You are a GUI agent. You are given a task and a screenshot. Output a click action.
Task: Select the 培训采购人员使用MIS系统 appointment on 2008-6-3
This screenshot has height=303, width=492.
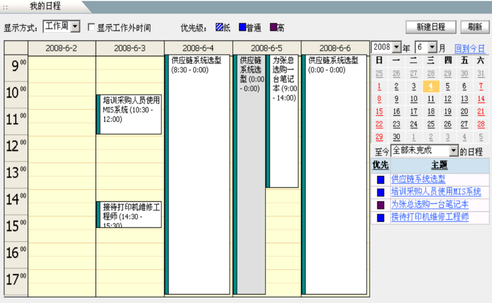pyautogui.click(x=129, y=114)
